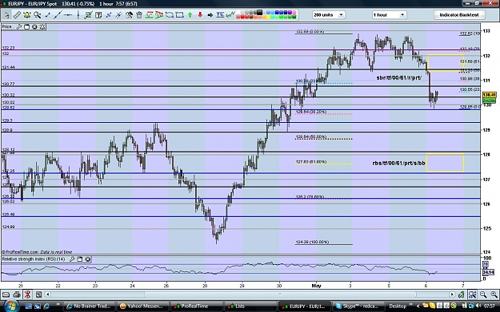Screen dimensions: 500x312
Task: Open the 1 hour timeframe dropdown
Action: (x=389, y=14)
